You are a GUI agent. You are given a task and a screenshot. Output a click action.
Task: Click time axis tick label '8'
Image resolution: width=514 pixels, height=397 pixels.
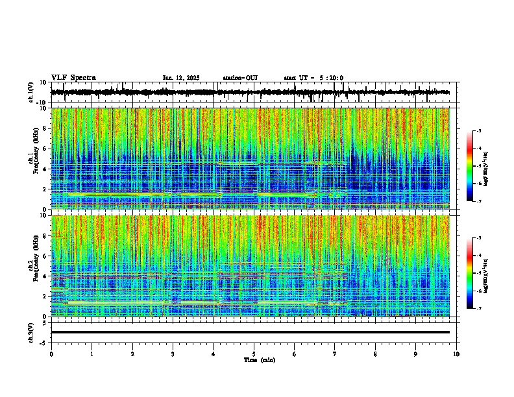[x=375, y=354]
